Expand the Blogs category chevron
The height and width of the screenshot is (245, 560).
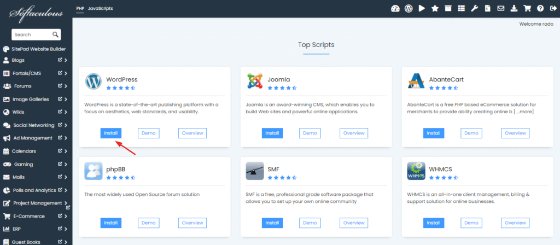click(x=66, y=60)
